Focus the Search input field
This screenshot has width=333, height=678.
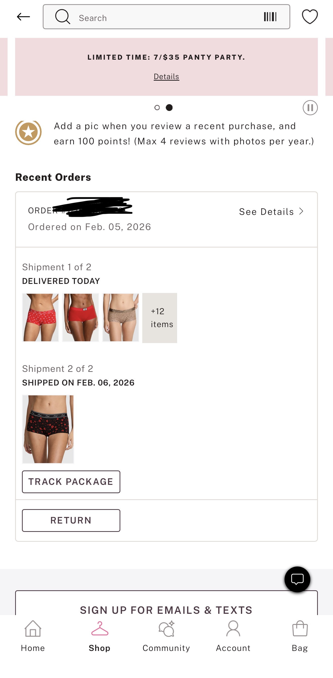point(166,17)
